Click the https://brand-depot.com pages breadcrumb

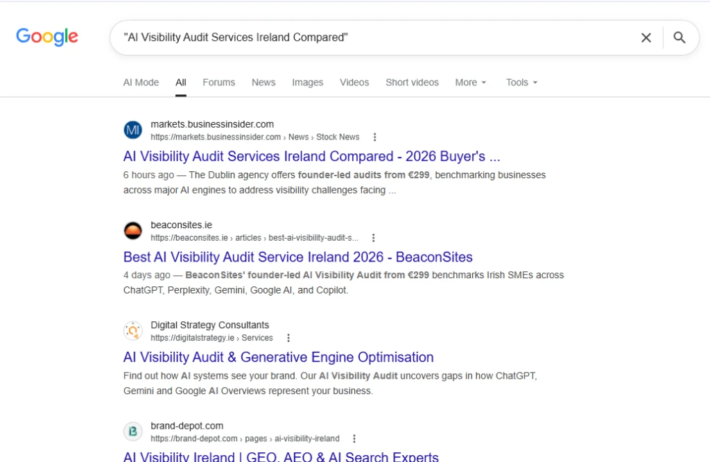[x=245, y=438]
